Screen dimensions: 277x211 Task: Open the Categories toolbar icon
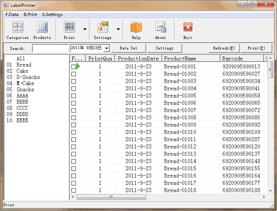click(x=17, y=28)
